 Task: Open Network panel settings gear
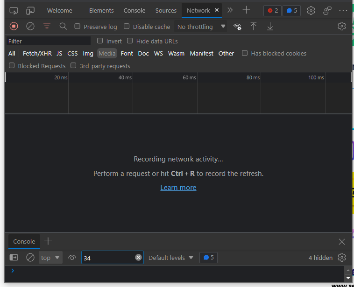pos(341,26)
